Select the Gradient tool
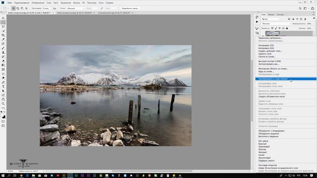 tap(3, 65)
